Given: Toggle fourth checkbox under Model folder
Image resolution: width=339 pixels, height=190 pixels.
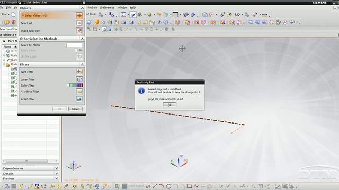Looking at the screenshot, I should pos(12,82).
